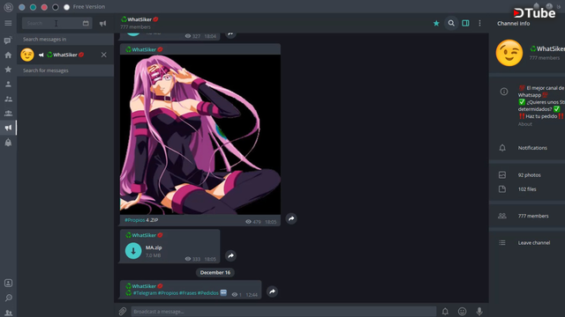565x317 pixels.
Task: Open the hamburger main menu
Action: [x=8, y=24]
